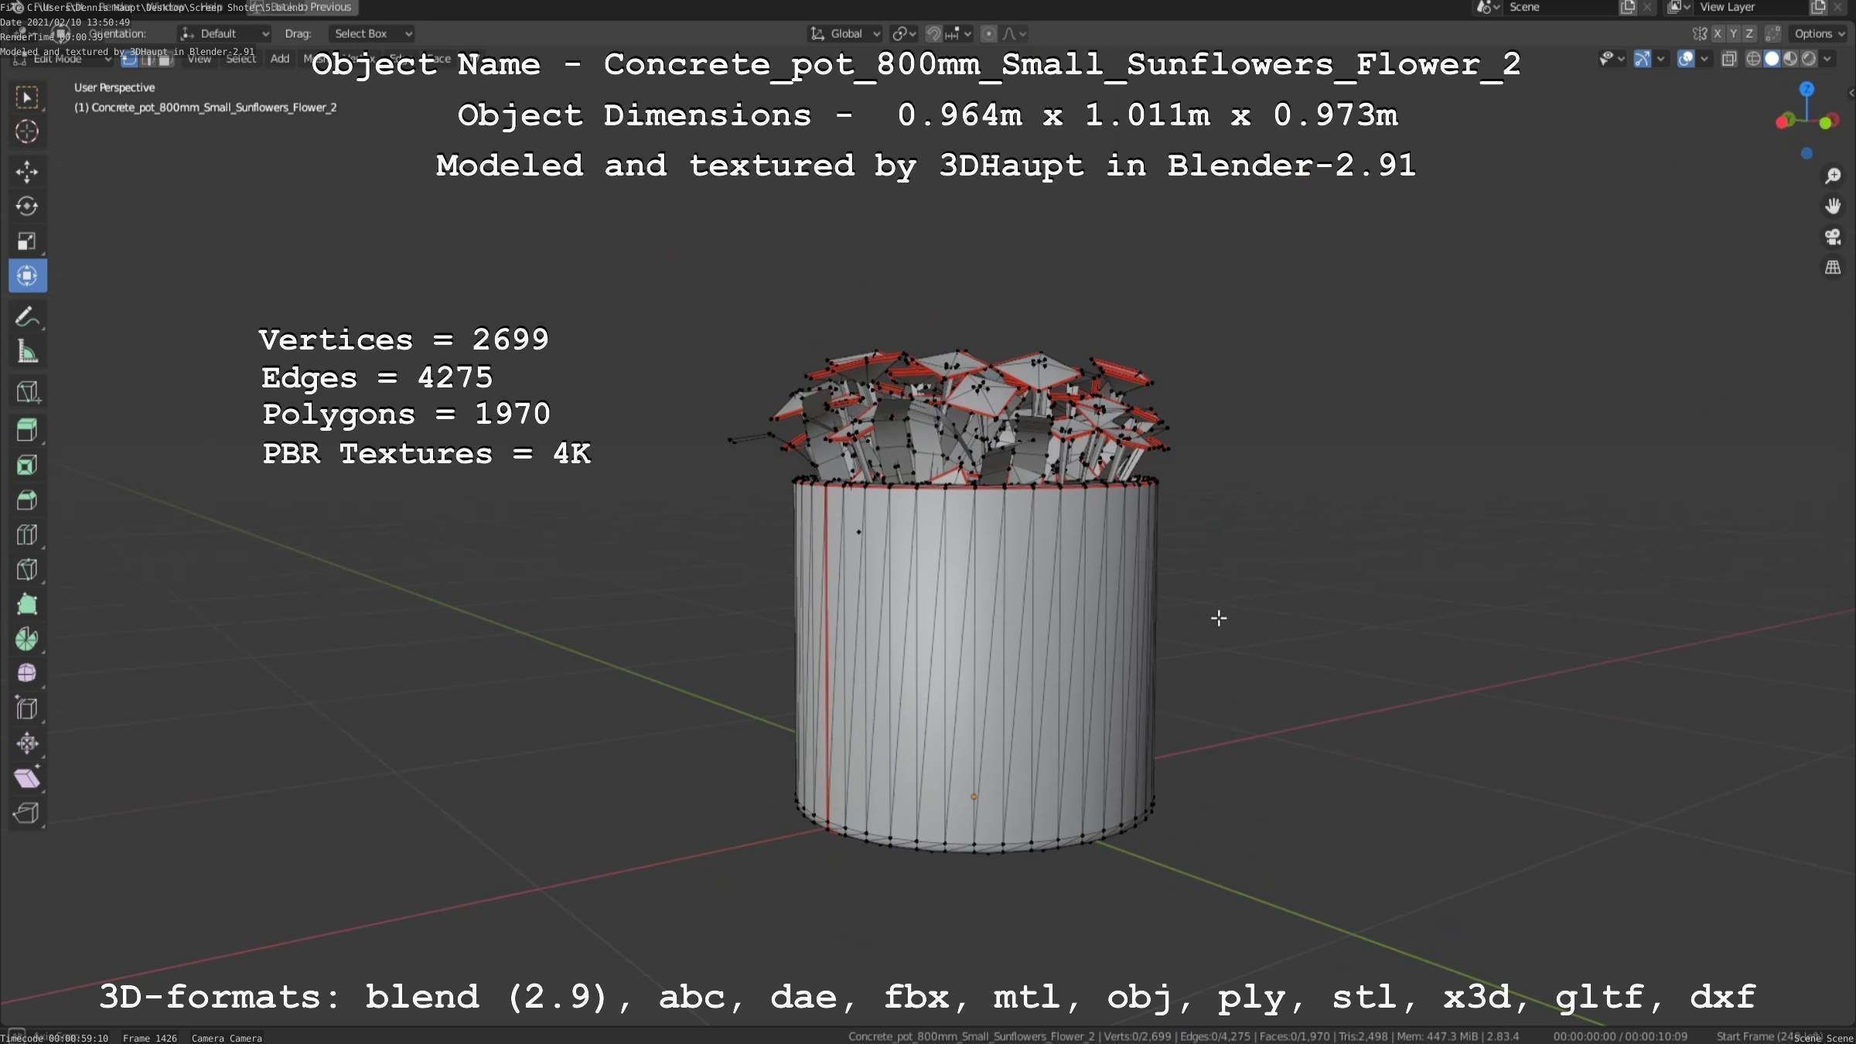
Task: Click the new scene copy icon
Action: pyautogui.click(x=1628, y=8)
